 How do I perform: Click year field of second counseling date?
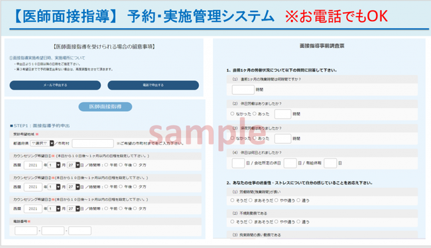point(33,187)
